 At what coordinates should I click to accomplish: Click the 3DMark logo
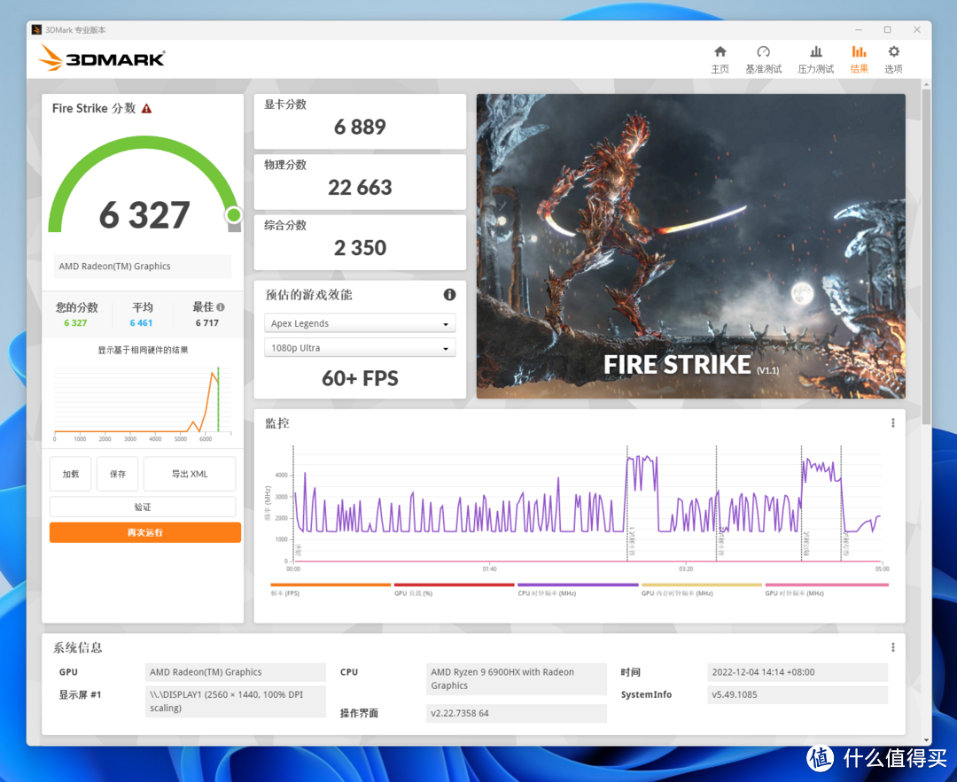(101, 58)
